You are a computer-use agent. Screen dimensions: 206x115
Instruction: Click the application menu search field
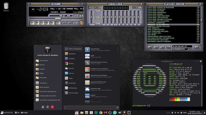tap(91, 107)
